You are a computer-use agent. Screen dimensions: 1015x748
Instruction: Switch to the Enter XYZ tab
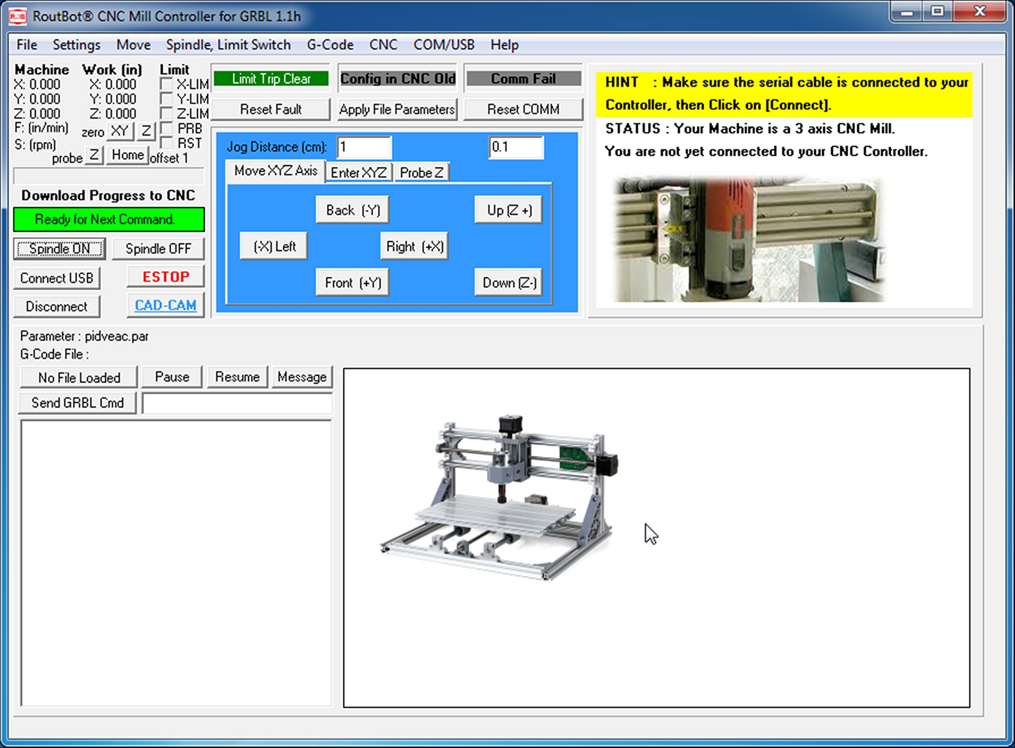pos(358,172)
